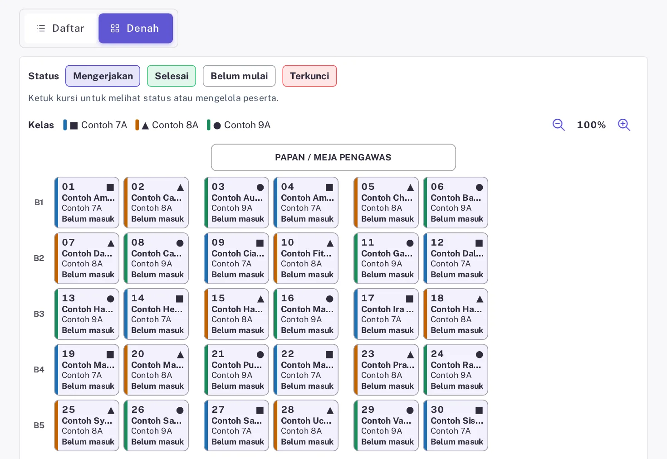Open seat 02 card
The width and height of the screenshot is (667, 459).
pos(156,203)
